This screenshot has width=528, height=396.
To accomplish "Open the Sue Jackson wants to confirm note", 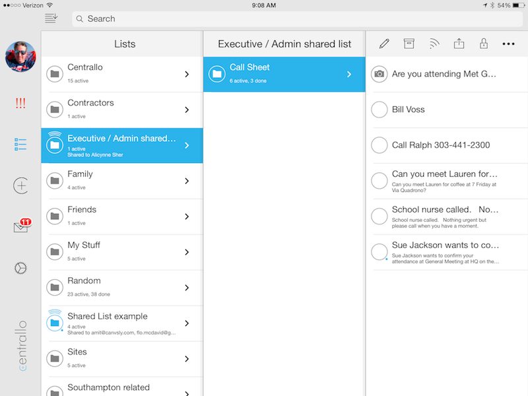I will click(445, 251).
